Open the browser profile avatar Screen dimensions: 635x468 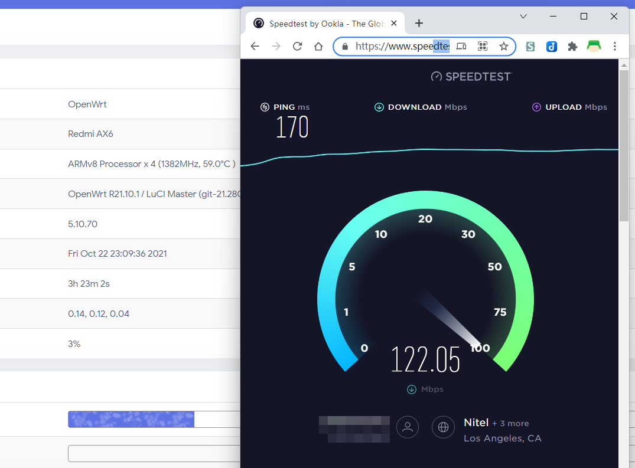(594, 46)
